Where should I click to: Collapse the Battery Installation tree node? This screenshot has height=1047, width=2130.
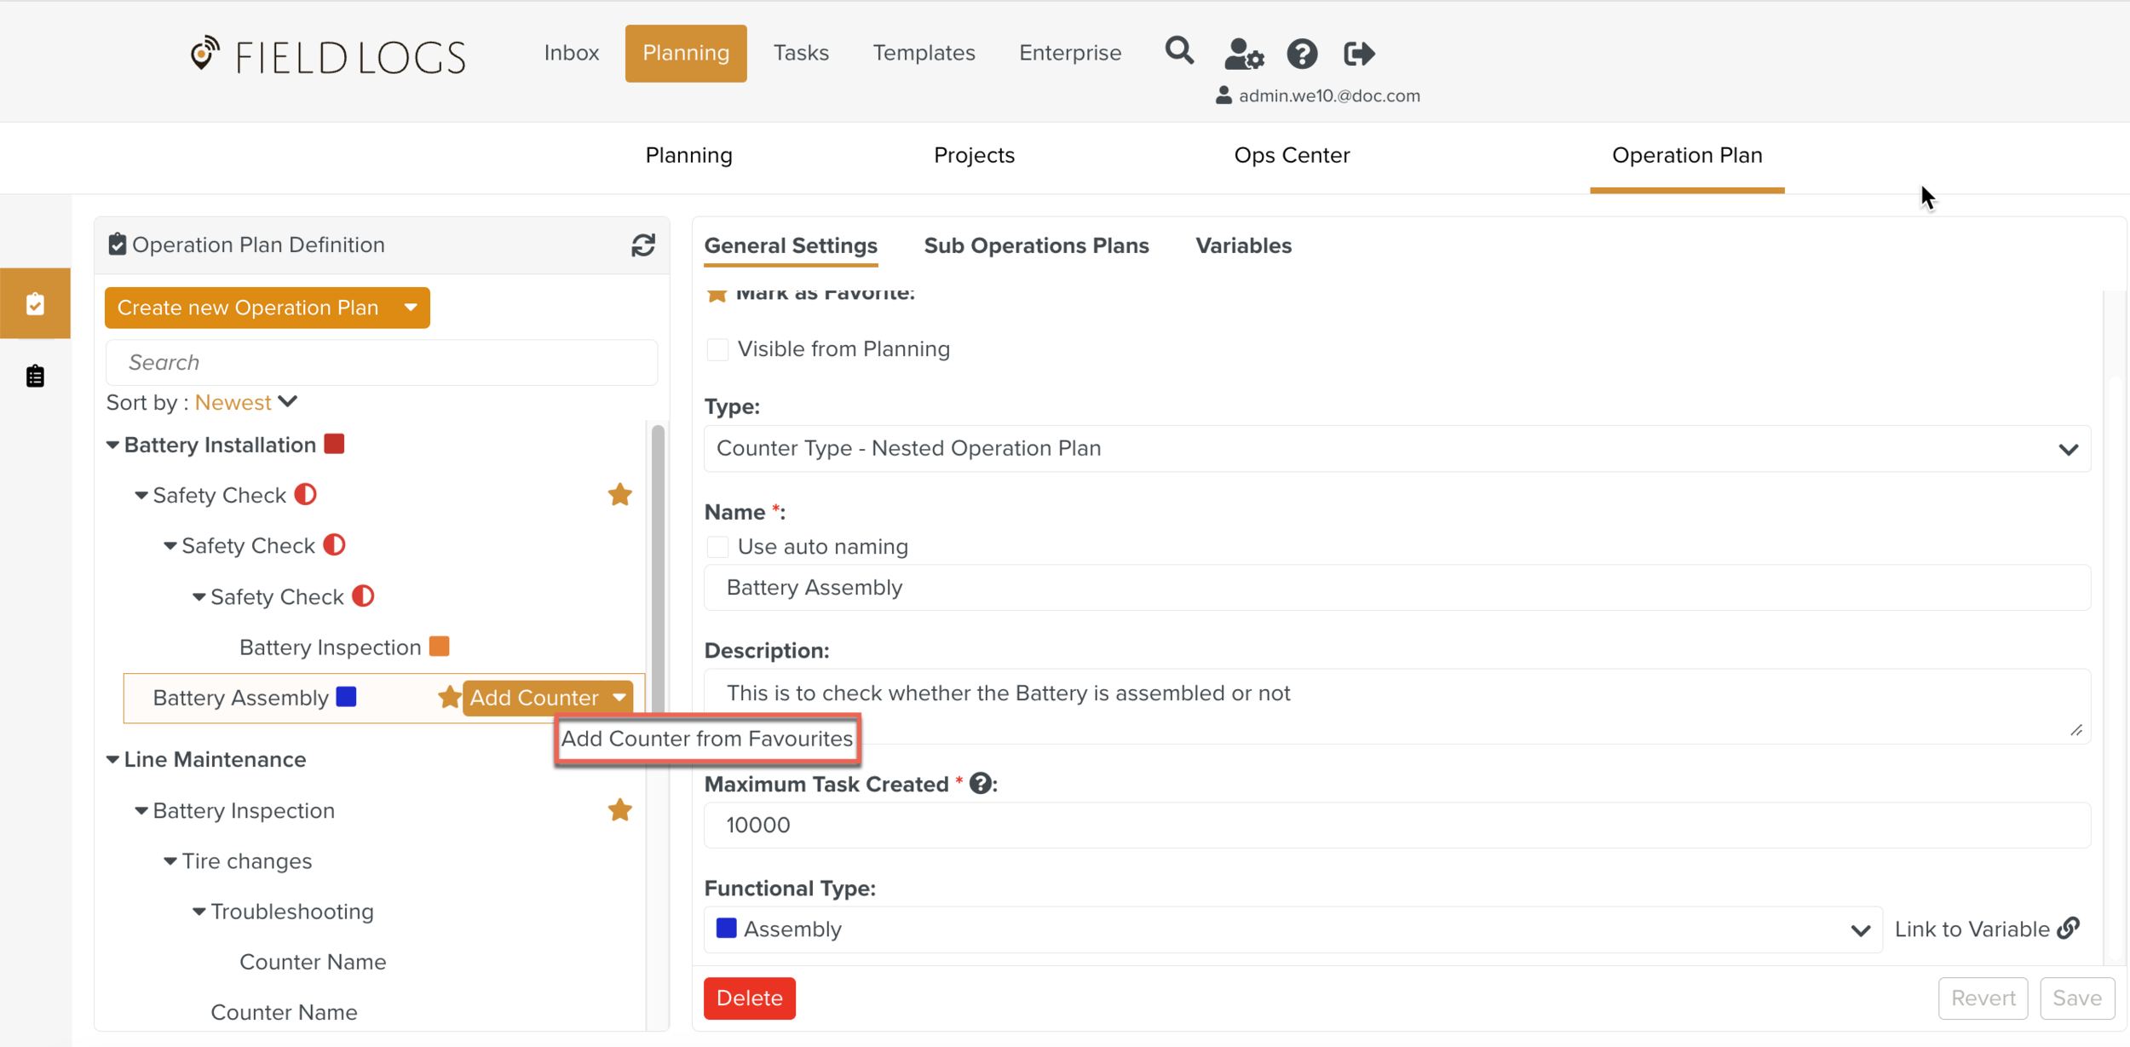(x=112, y=445)
